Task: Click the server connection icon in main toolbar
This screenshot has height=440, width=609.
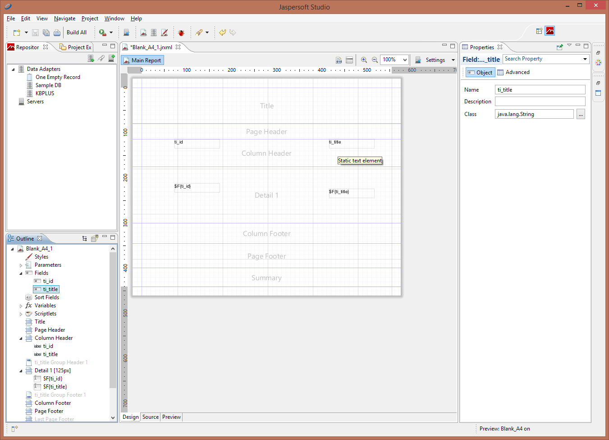Action: pos(126,32)
